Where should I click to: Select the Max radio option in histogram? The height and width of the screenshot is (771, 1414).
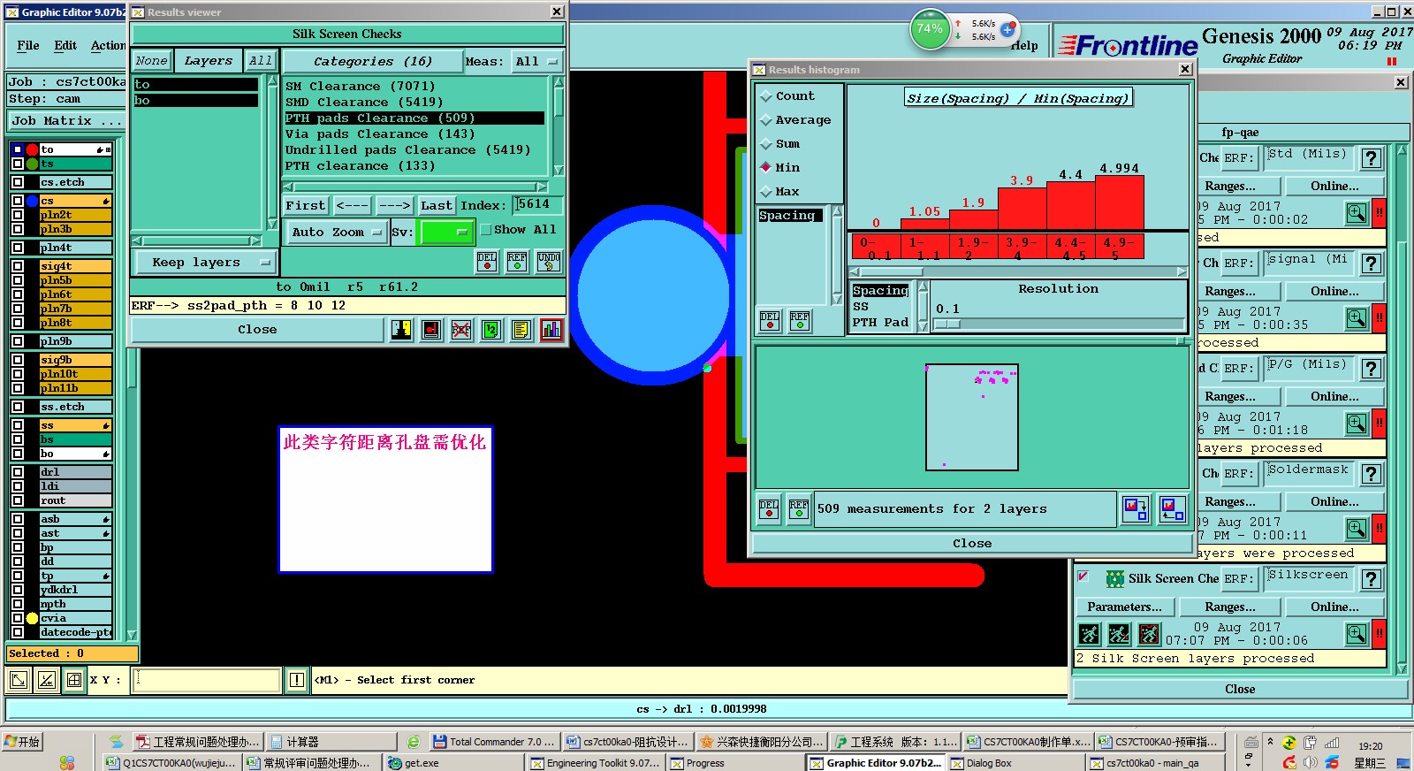click(x=766, y=192)
